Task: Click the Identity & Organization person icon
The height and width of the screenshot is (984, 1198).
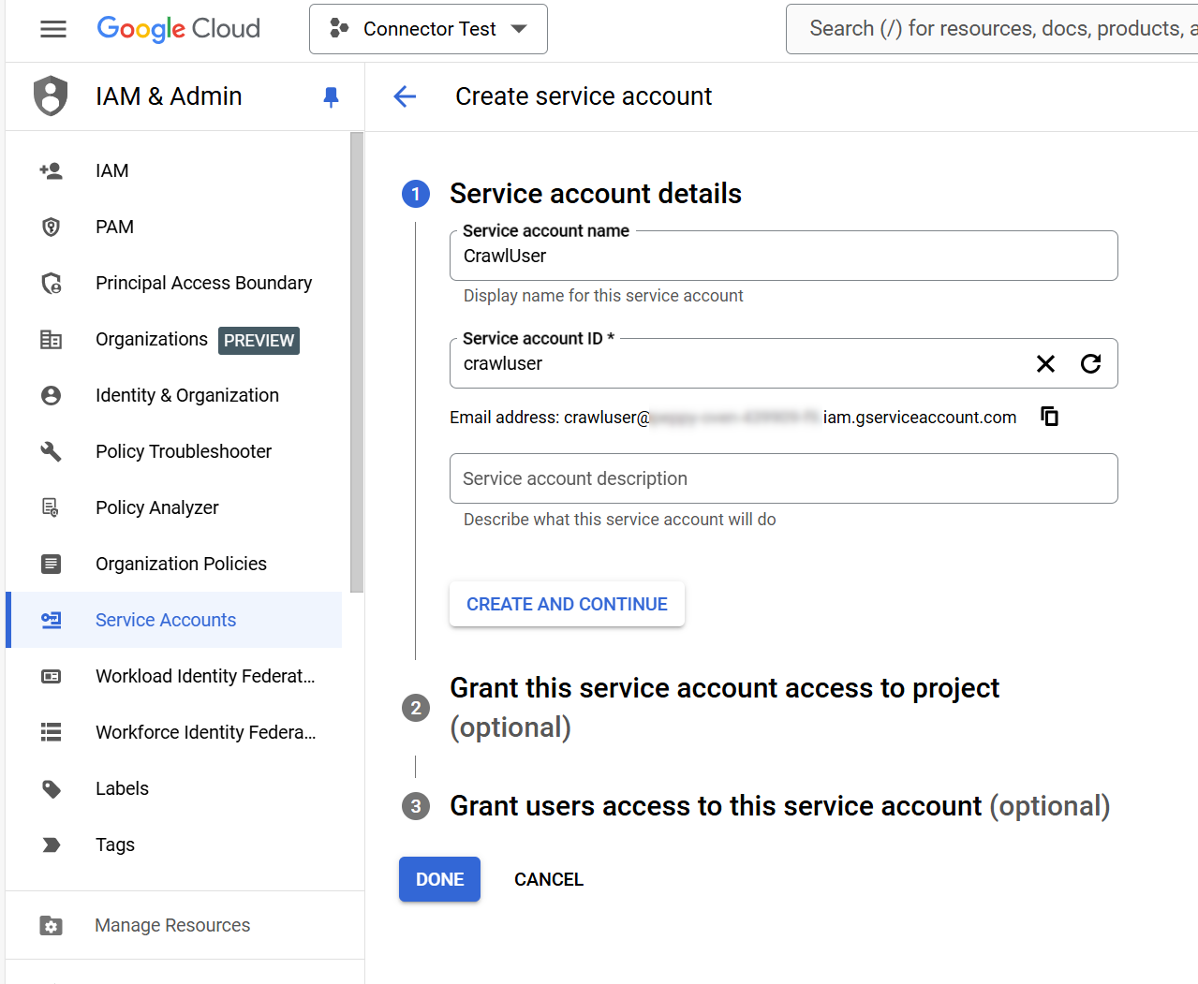Action: [51, 395]
